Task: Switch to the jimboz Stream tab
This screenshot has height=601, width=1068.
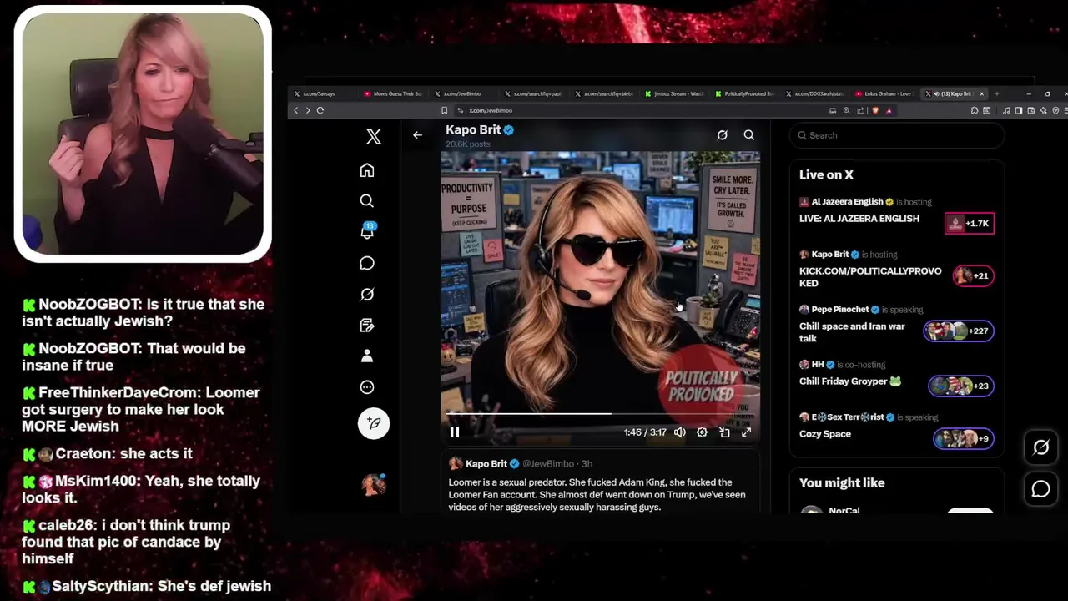Action: point(675,93)
